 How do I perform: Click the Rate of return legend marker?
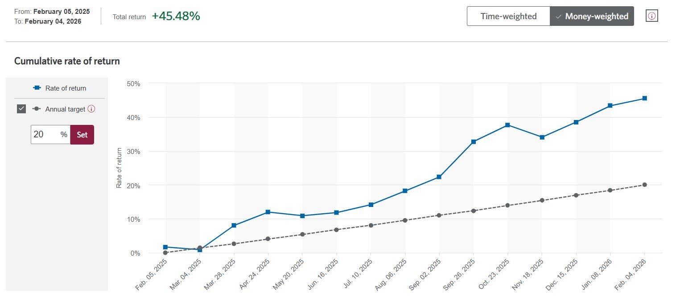[x=37, y=88]
